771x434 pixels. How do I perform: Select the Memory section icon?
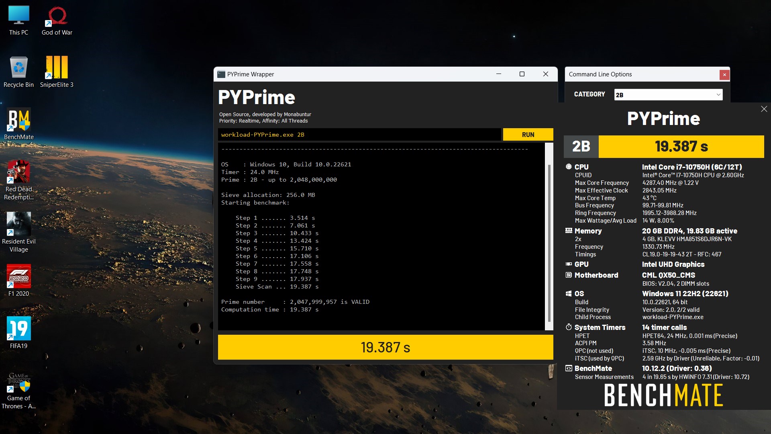pyautogui.click(x=569, y=231)
